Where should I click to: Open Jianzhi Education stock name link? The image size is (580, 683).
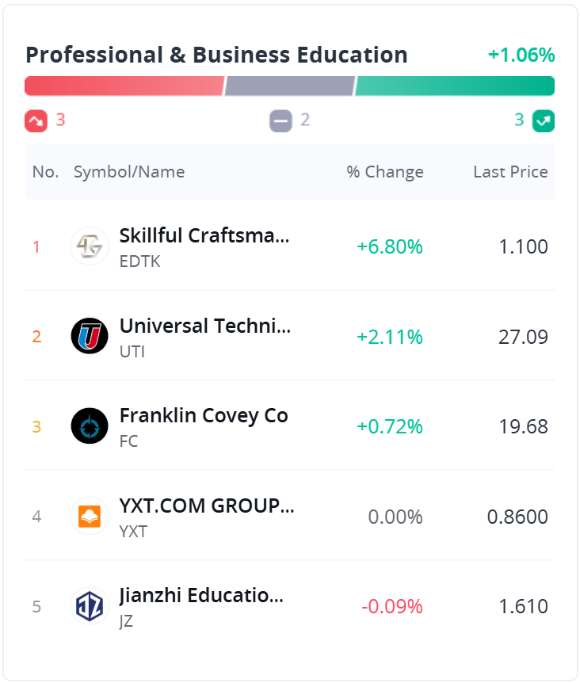[x=201, y=596]
